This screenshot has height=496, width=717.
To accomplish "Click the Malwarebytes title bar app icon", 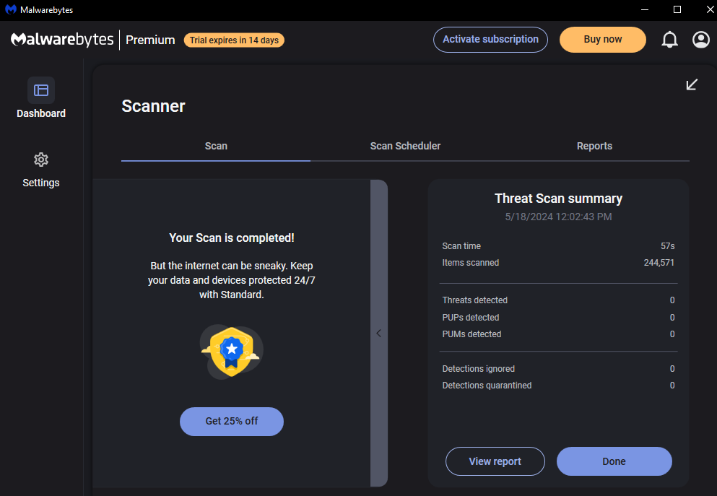I will click(11, 9).
